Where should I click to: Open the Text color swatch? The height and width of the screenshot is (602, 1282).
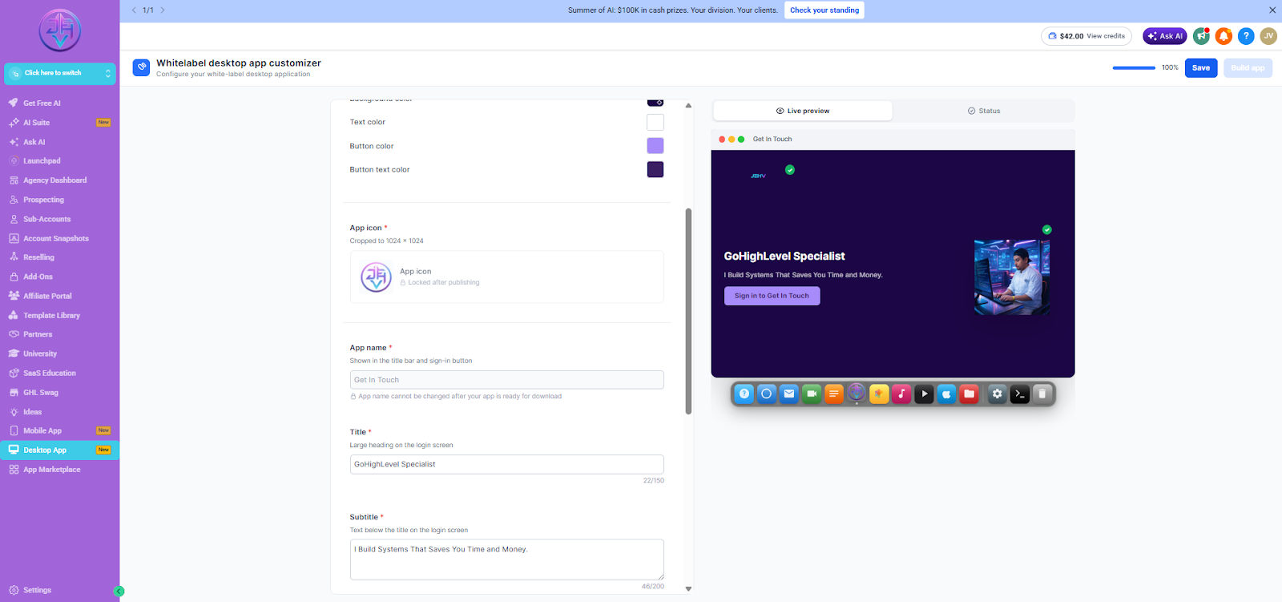(x=655, y=122)
